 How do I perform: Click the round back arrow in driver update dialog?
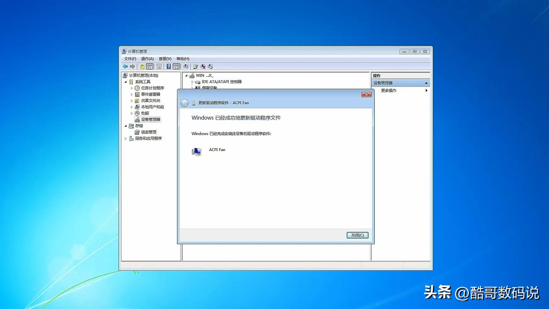(185, 103)
